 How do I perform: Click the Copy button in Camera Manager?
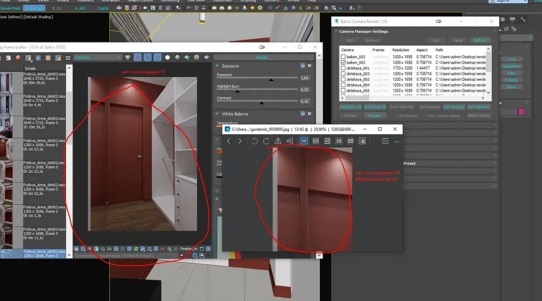[x=435, y=40]
